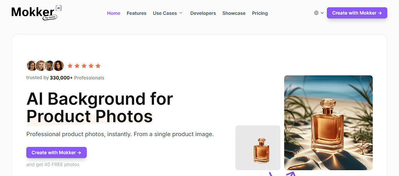Navigate to Developers section
The image size is (399, 176).
point(203,13)
